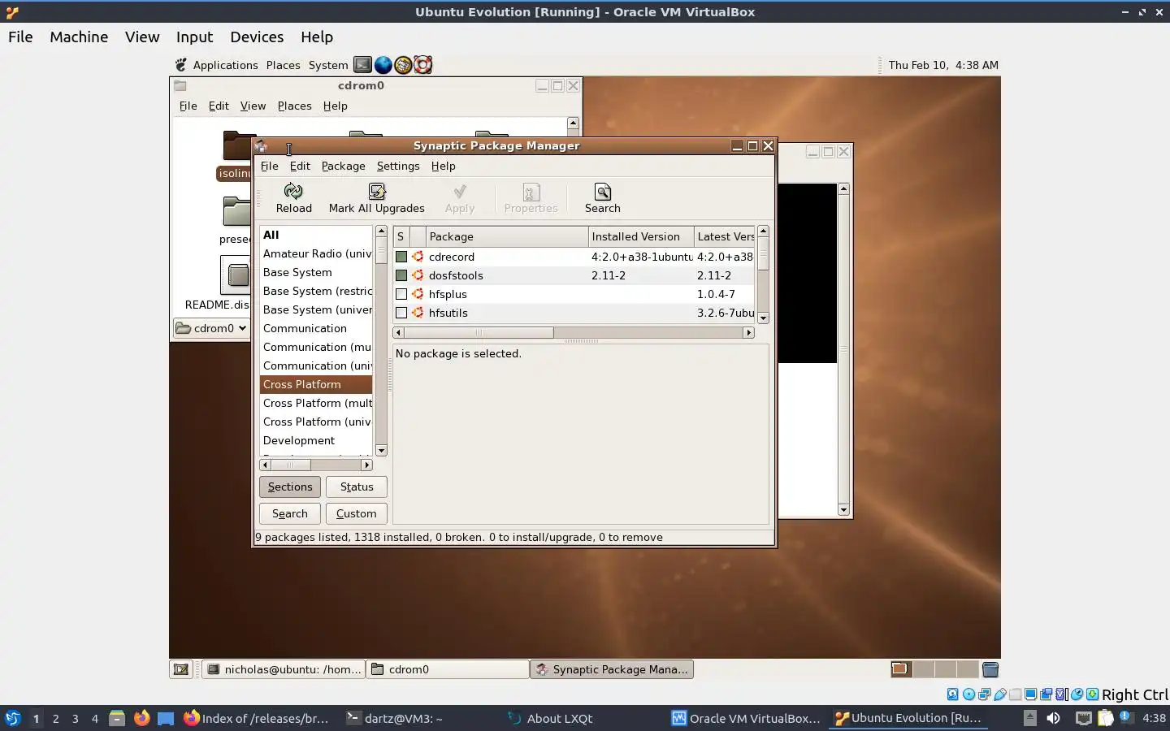Click the GNOME foot Applications icon
The image size is (1170, 731).
(181, 65)
